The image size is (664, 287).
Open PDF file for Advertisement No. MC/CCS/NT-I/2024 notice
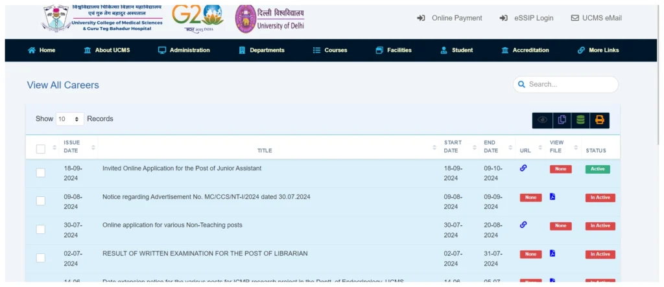(552, 196)
